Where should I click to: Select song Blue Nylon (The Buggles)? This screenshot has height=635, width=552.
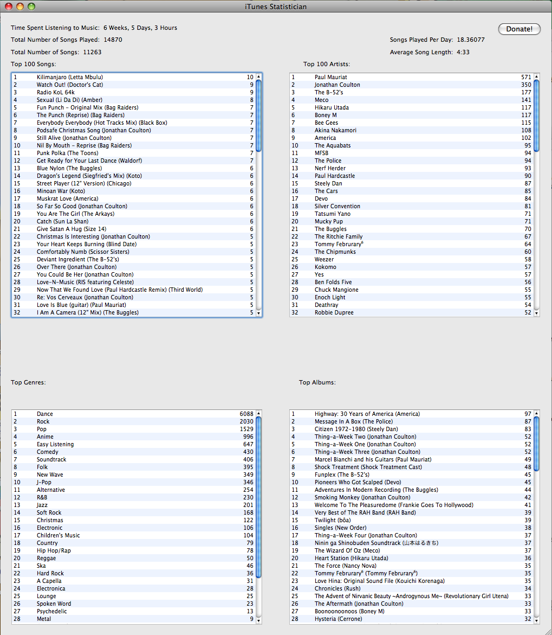[134, 168]
